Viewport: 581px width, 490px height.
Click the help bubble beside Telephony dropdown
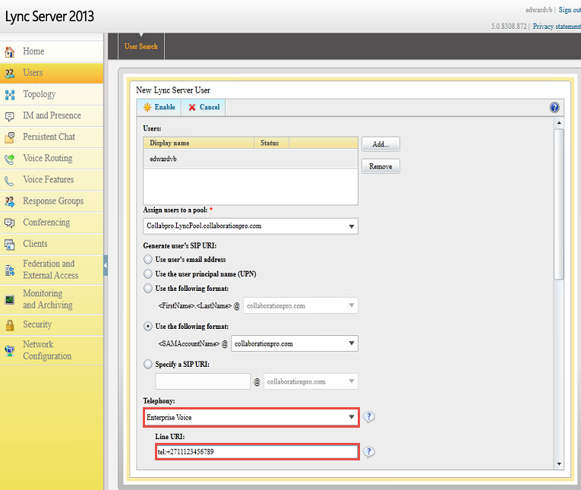[x=368, y=417]
